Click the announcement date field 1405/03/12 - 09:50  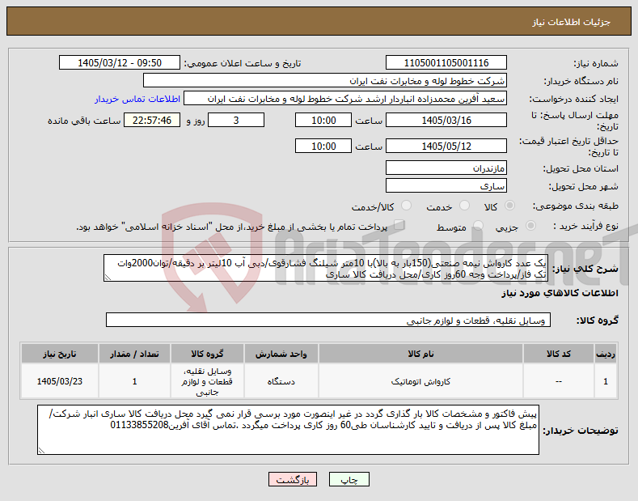pos(120,63)
